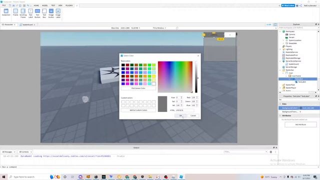The image size is (320, 180).
Task: Insert a Text Button element
Action: click(37, 13)
